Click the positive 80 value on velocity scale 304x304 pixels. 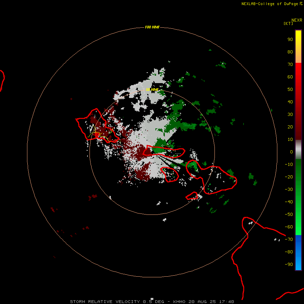tap(290, 52)
